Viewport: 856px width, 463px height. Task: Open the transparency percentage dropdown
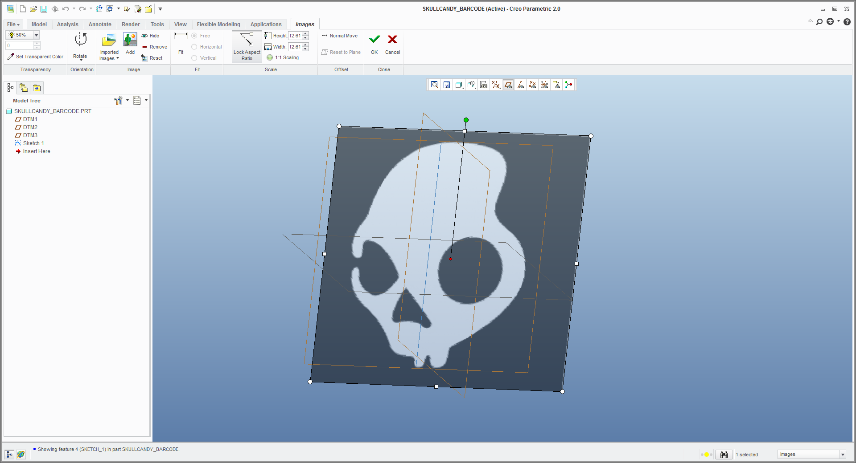(x=36, y=35)
